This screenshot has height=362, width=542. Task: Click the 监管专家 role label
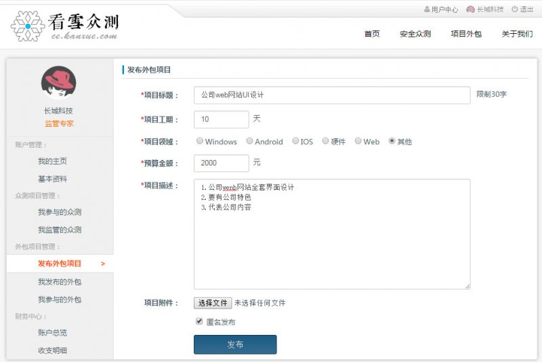(59, 123)
